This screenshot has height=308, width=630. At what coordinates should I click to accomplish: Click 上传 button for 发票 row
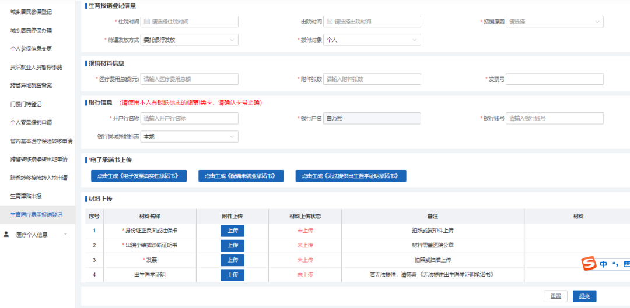[x=232, y=260]
